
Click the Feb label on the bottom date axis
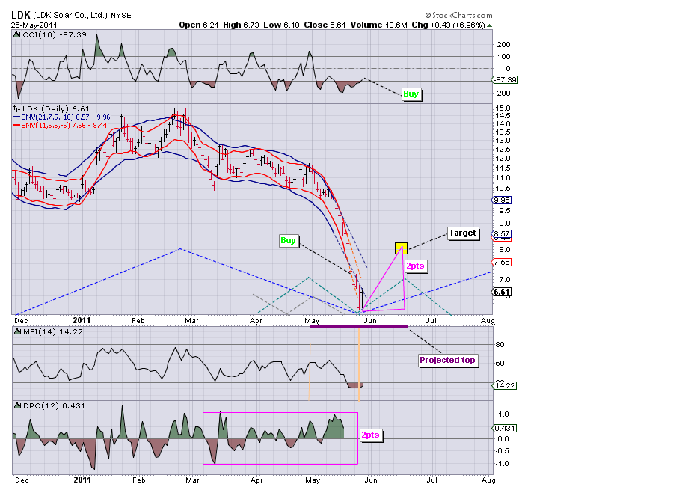[139, 480]
